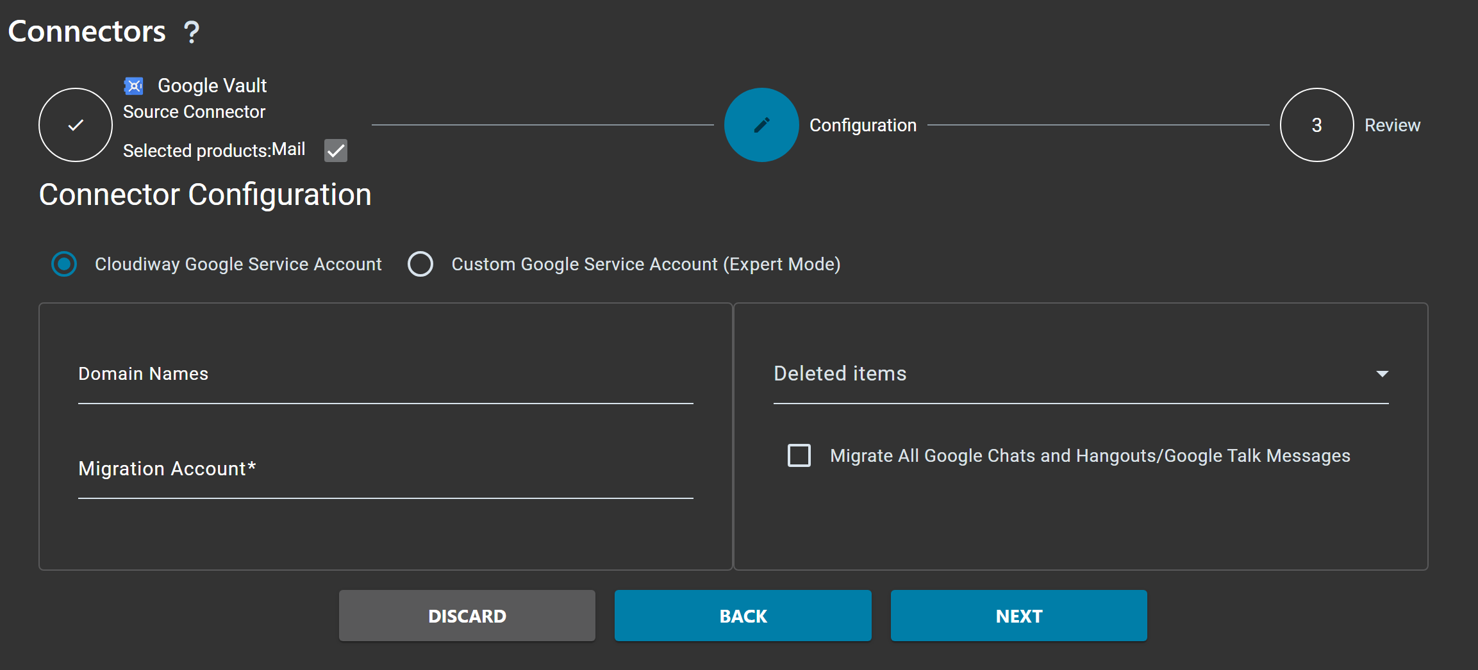Click the 'Custom Google Service Account (Expert Mode)' label

pos(646,264)
